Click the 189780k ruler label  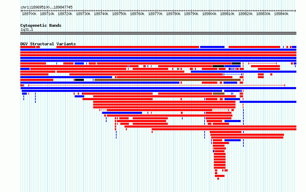173,14
